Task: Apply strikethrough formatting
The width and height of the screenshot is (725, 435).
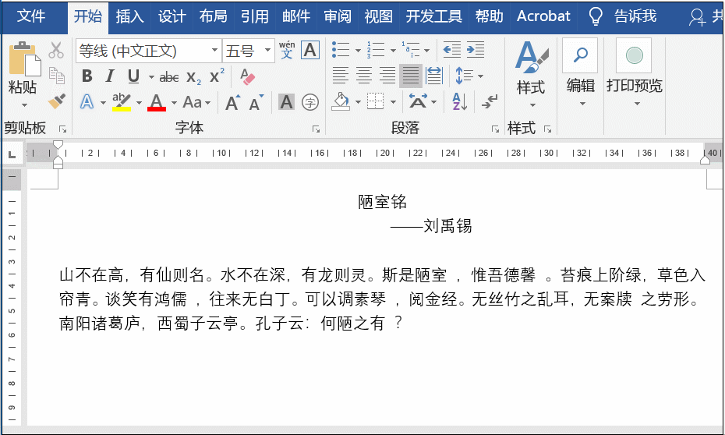Action: pyautogui.click(x=168, y=76)
